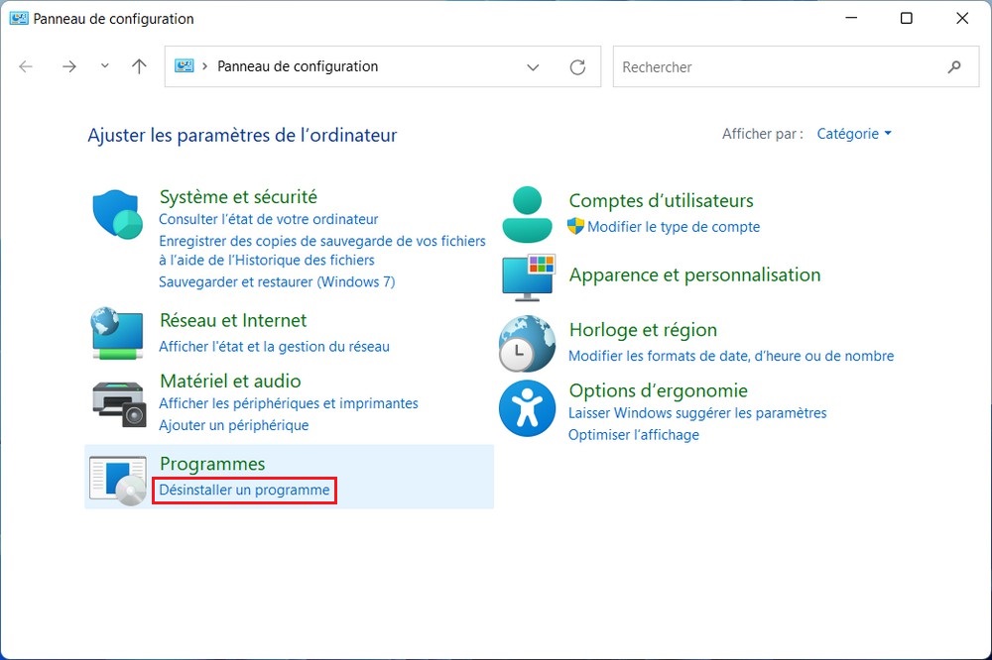Maximize the Panneau de configuration window

(x=906, y=18)
